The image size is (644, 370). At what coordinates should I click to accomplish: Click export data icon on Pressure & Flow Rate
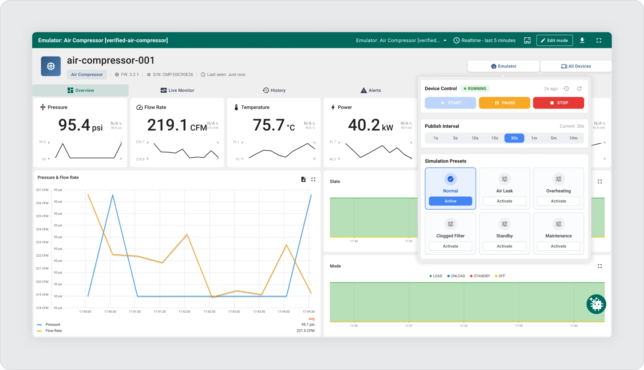[303, 179]
